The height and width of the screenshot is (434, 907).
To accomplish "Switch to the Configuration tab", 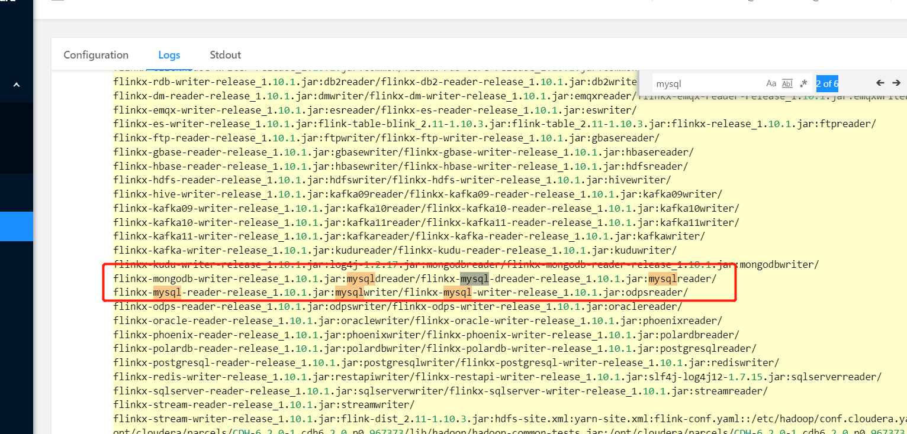I will click(x=96, y=54).
